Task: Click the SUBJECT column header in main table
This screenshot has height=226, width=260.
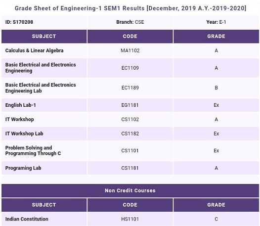Action: coord(44,36)
